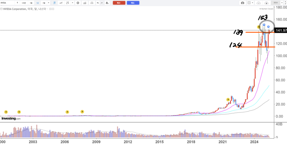
Task: Take a chart snapshot with camera icon
Action: pyautogui.click(x=243, y=3)
